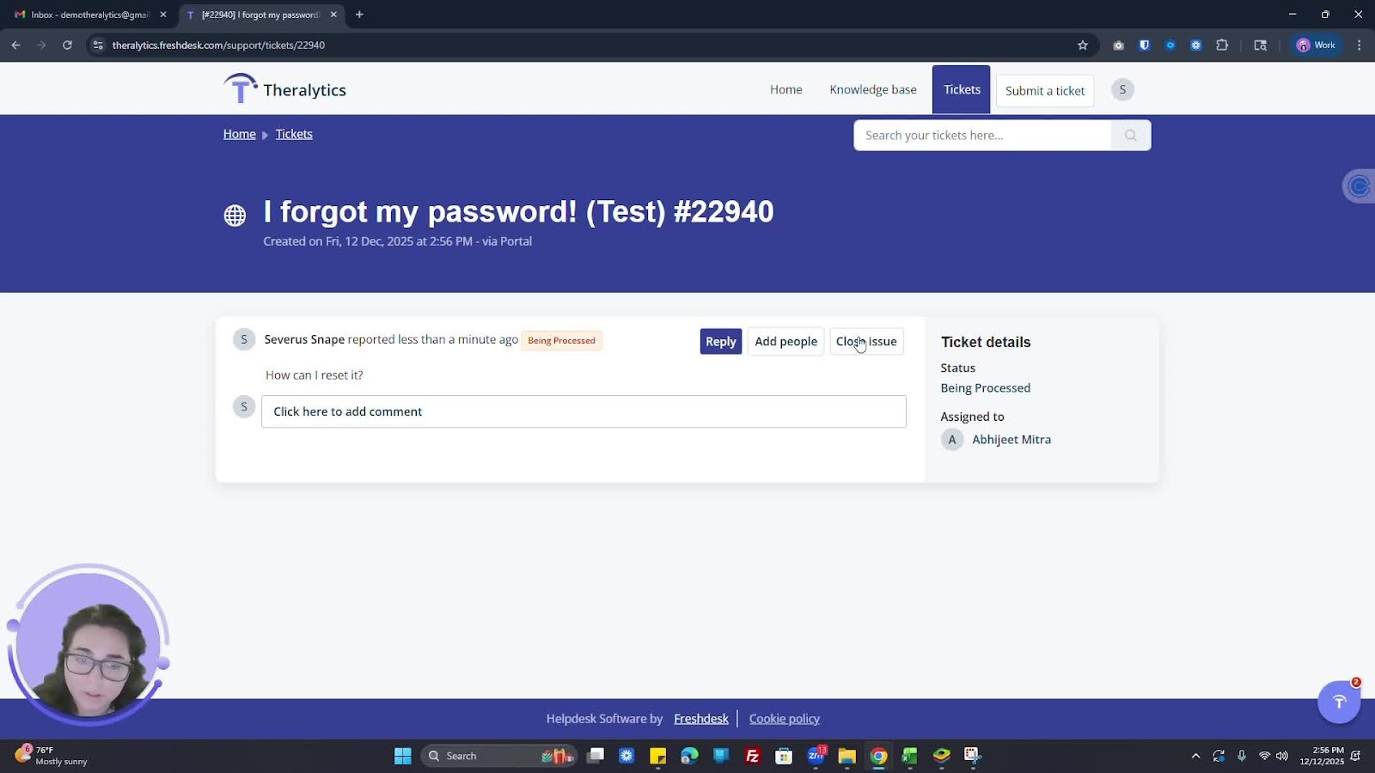The height and width of the screenshot is (773, 1375).
Task: Go back in the browser
Action: (x=15, y=46)
